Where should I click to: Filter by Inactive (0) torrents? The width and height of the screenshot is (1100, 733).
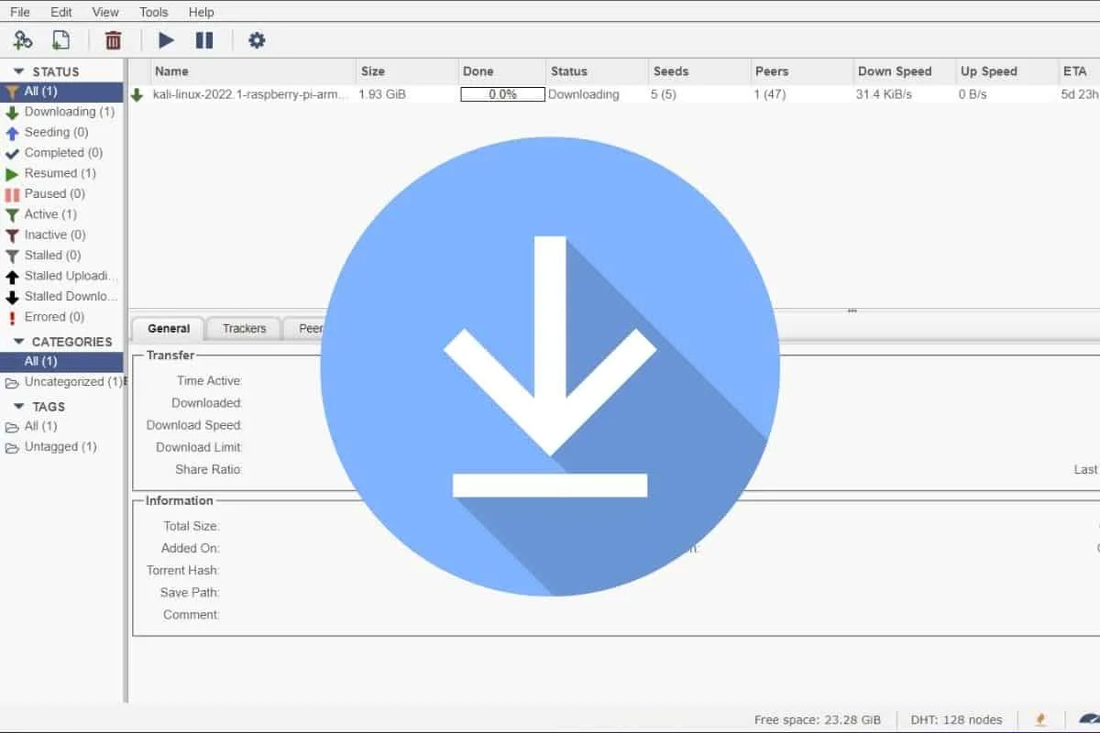61,235
